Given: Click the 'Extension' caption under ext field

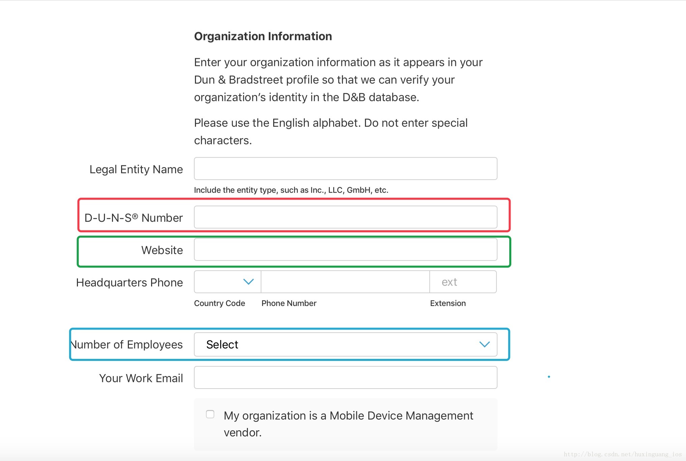Looking at the screenshot, I should click(448, 303).
